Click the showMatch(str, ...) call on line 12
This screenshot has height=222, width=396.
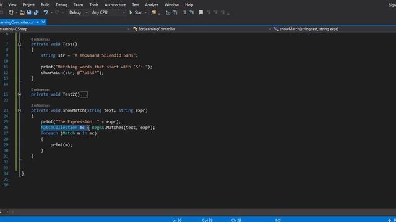[x=72, y=73]
